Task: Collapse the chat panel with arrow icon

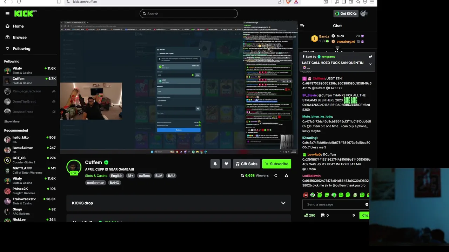Action: pyautogui.click(x=302, y=26)
